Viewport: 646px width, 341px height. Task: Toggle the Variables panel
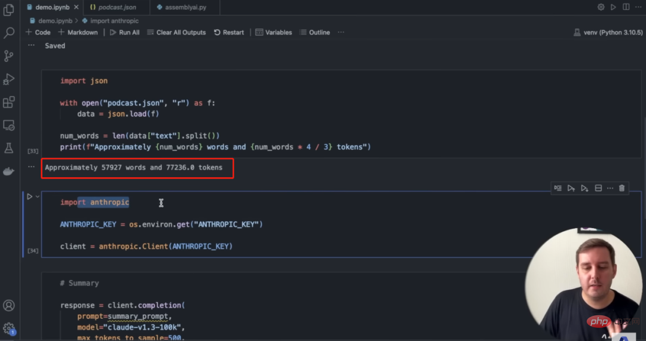click(x=273, y=32)
